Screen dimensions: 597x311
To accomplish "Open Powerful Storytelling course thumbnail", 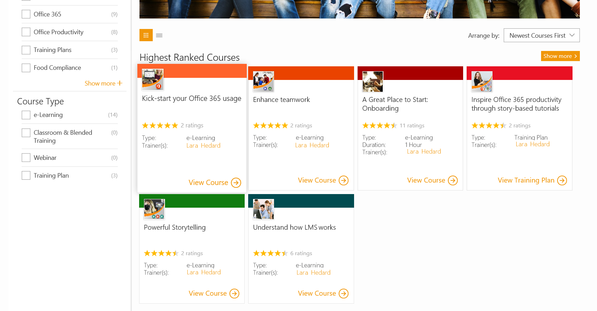I will coord(154,209).
